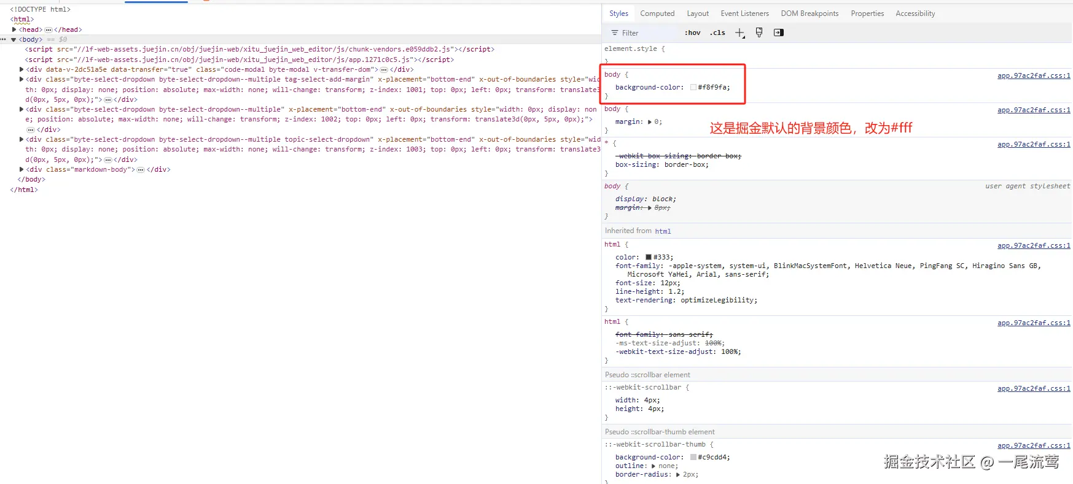Select the element.style rule block
The image size is (1073, 484).
click(x=837, y=55)
